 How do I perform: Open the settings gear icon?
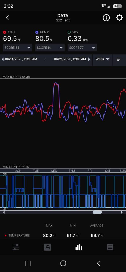[119, 18]
